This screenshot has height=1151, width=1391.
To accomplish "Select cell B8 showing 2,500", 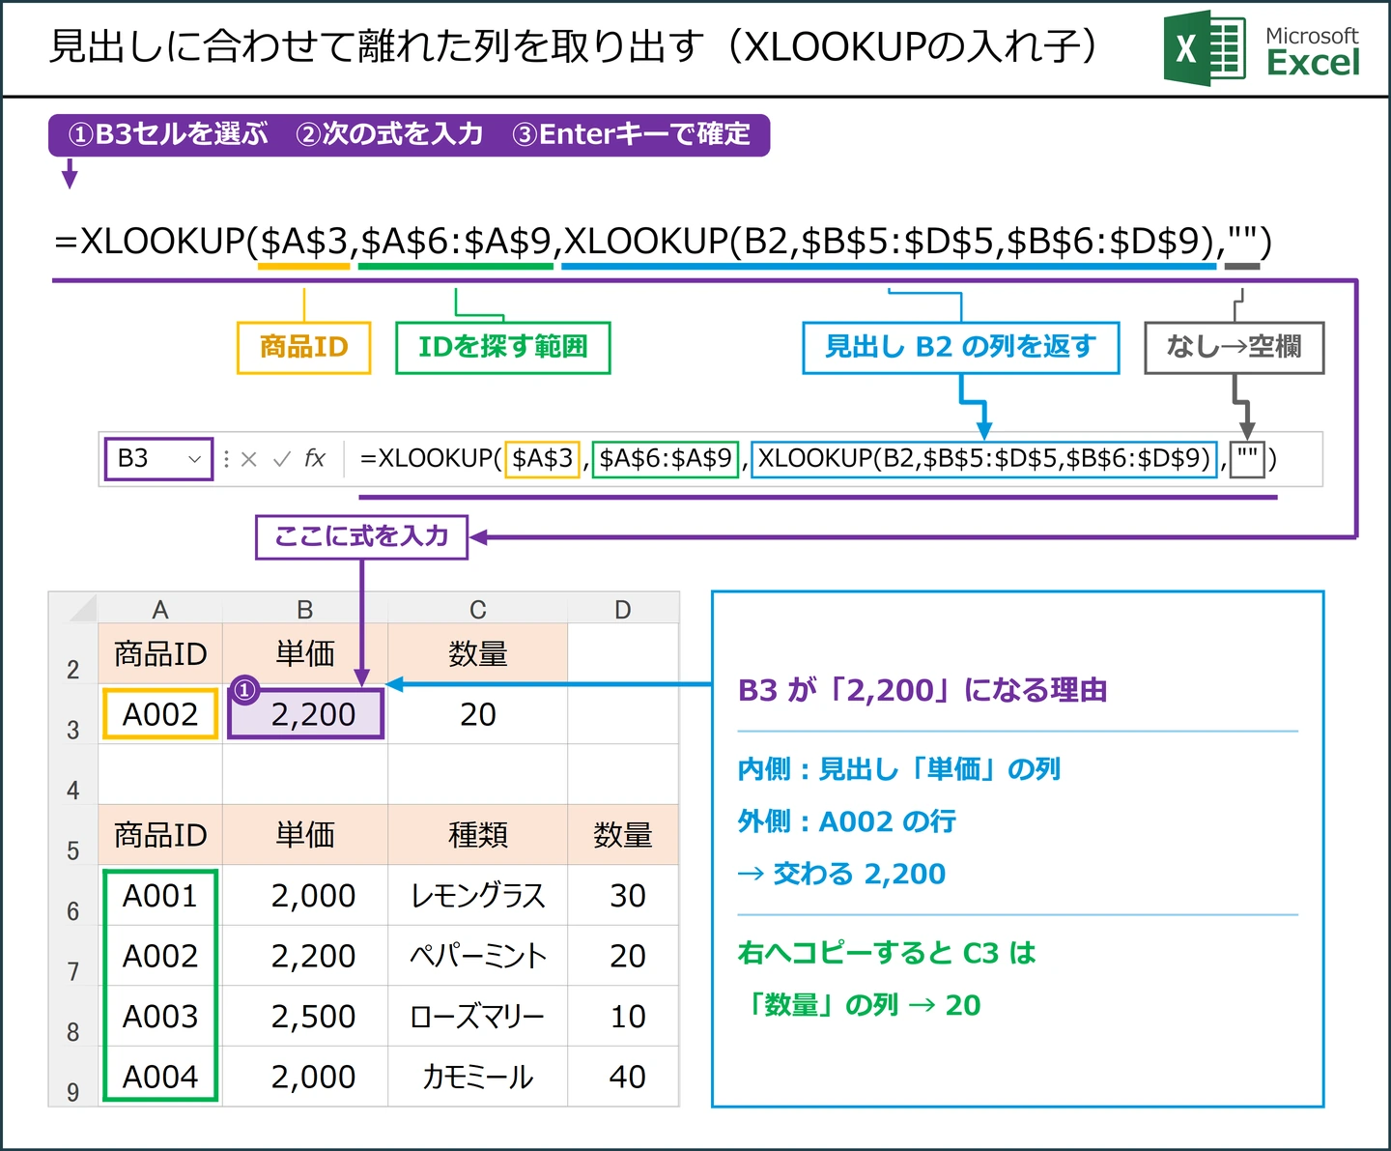I will [x=305, y=1017].
